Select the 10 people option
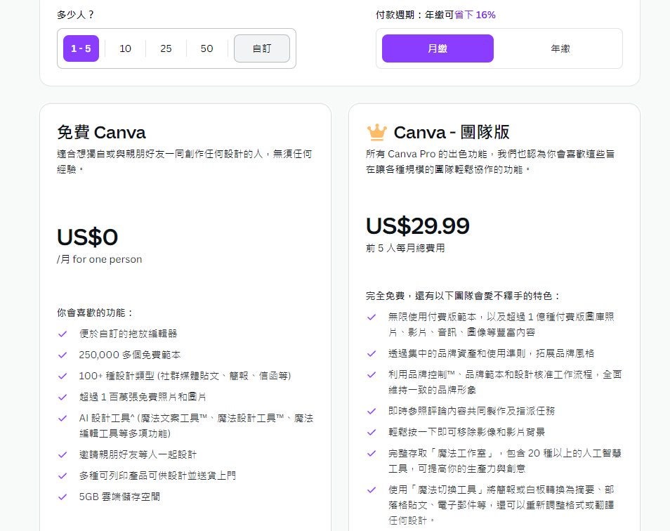This screenshot has height=531, width=670. (125, 48)
